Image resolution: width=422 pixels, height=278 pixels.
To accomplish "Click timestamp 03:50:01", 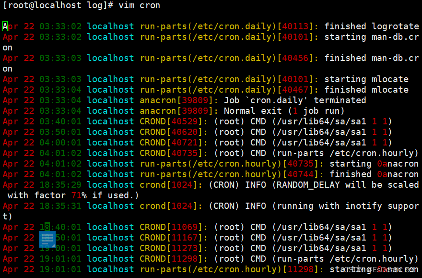I will pos(60,132).
